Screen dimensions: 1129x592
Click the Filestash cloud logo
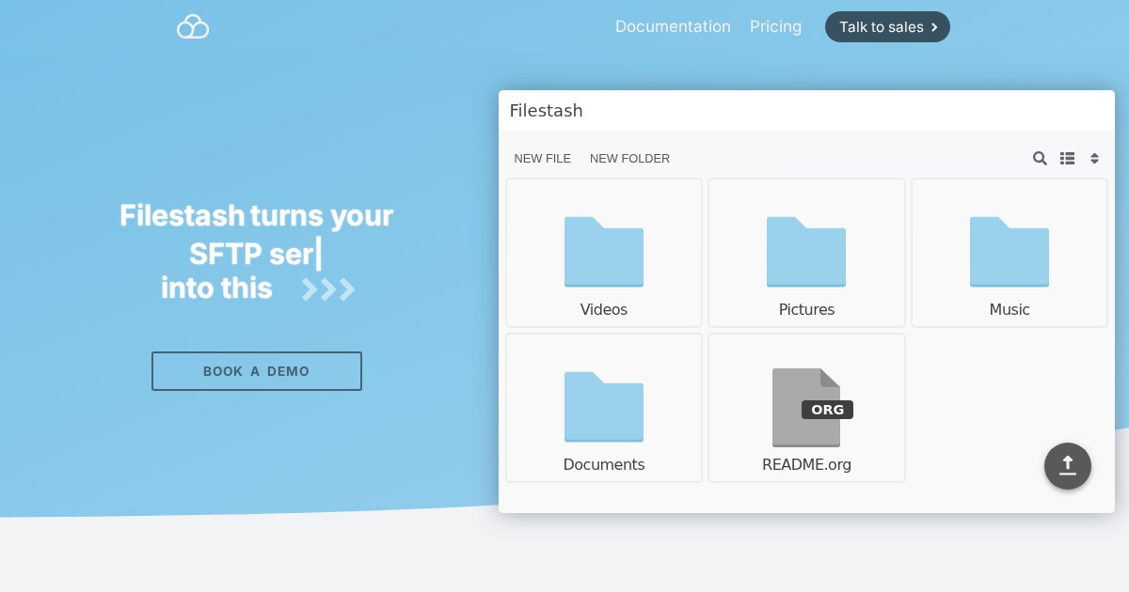coord(193,27)
